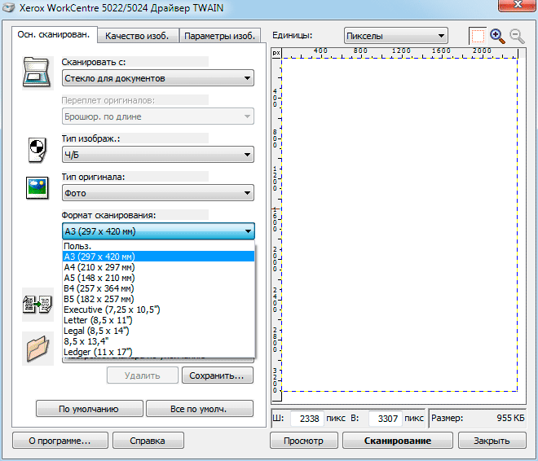Choose 'A3 (297 x 420 мм)' list entry
538x461 pixels.
pyautogui.click(x=158, y=257)
